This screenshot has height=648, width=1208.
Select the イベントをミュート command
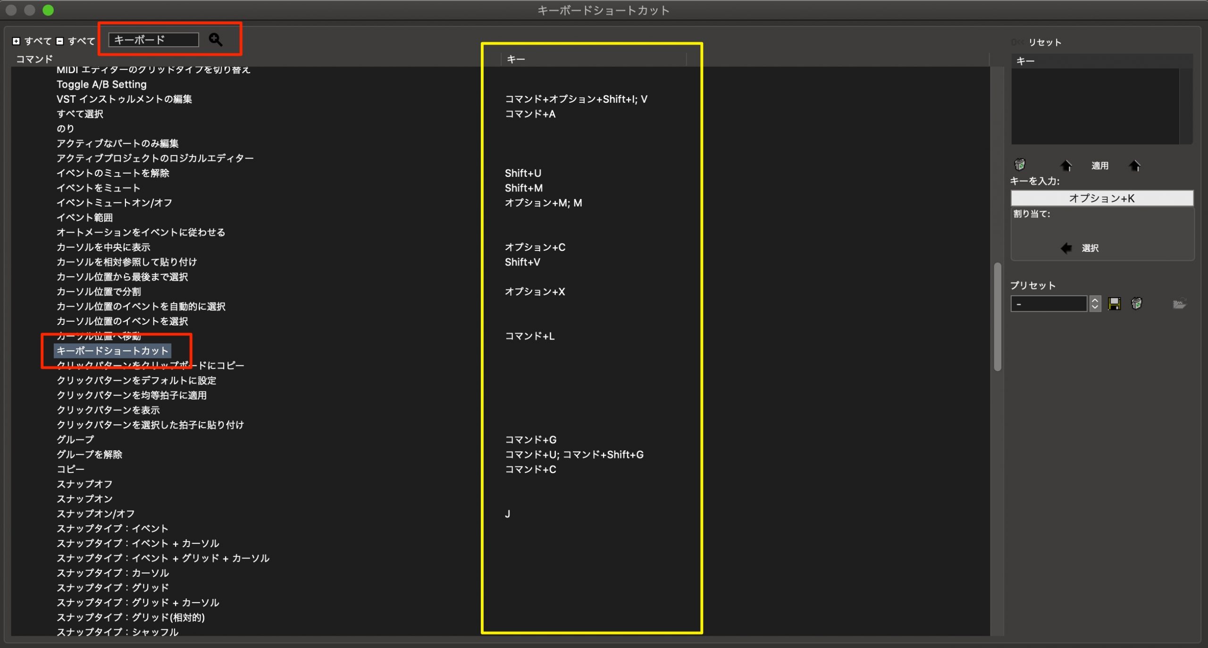click(98, 188)
